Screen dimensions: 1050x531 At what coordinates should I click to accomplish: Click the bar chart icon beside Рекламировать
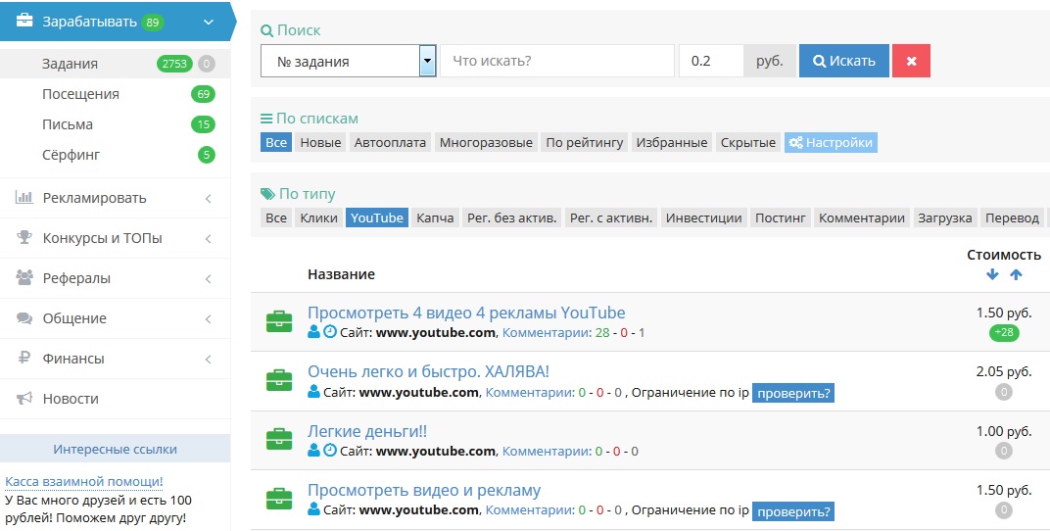tap(24, 198)
